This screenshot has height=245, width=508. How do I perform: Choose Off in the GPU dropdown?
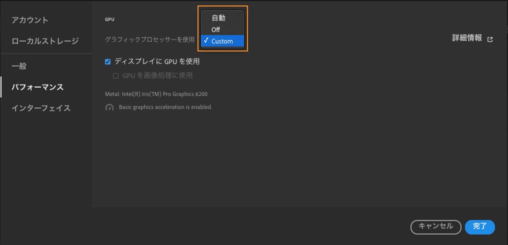tap(222, 29)
